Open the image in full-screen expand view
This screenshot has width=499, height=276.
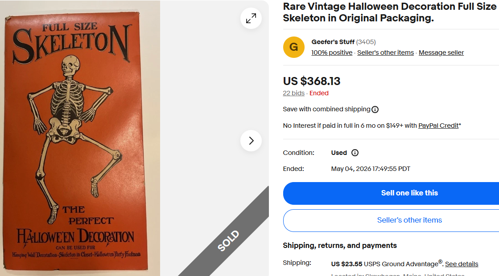(x=251, y=18)
